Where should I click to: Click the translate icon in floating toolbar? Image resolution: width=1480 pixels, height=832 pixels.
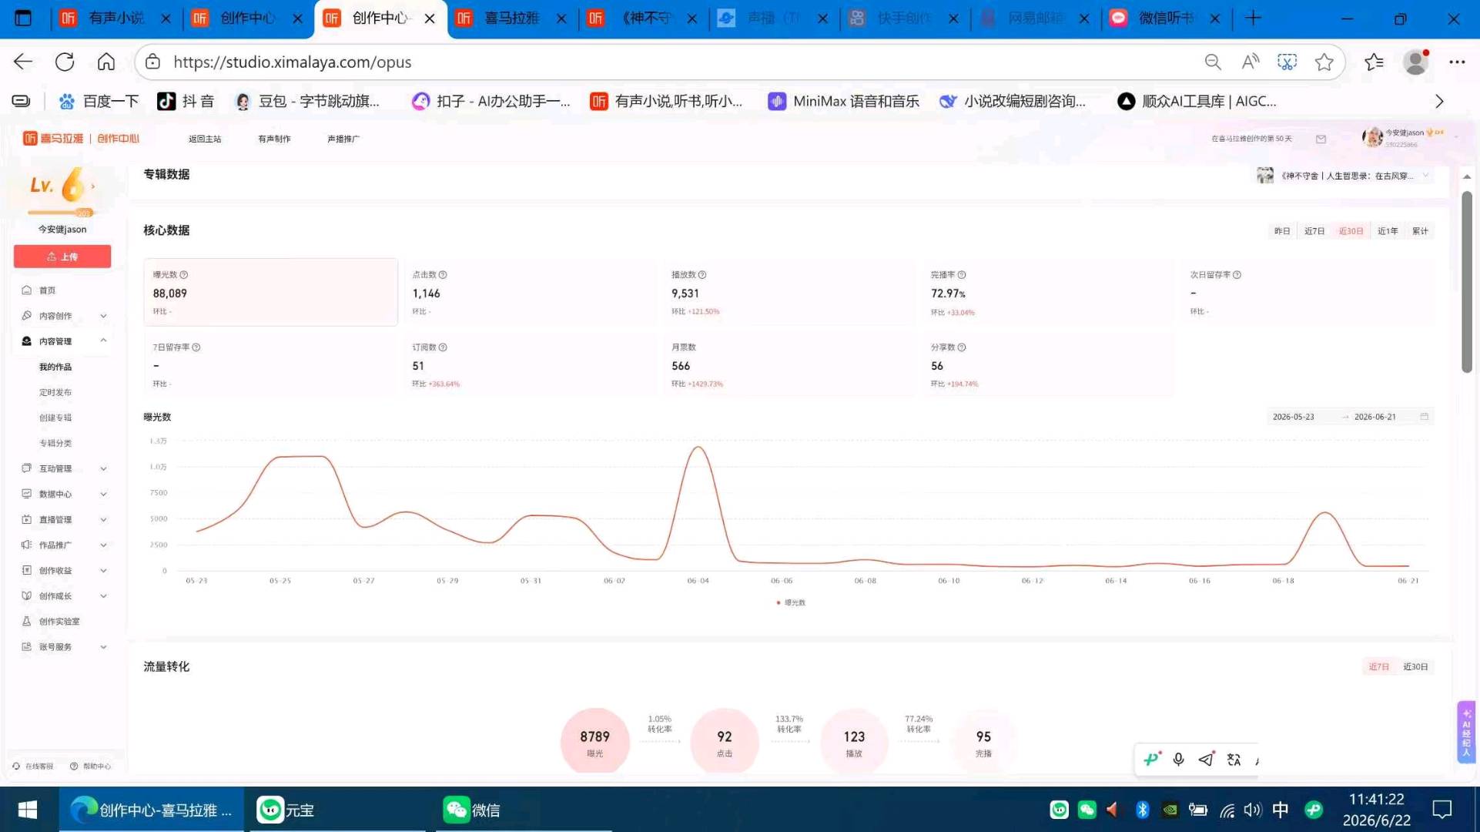click(1234, 760)
